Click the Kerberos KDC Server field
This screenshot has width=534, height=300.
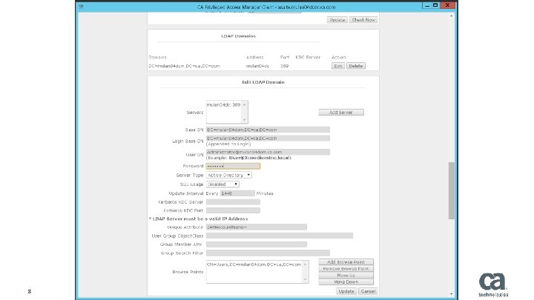(233, 202)
